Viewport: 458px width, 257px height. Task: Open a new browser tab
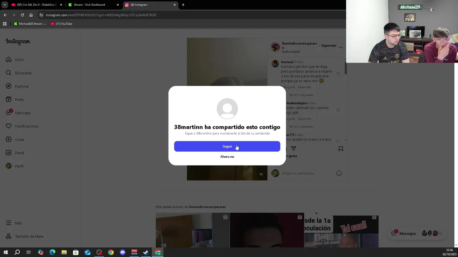[x=183, y=5]
